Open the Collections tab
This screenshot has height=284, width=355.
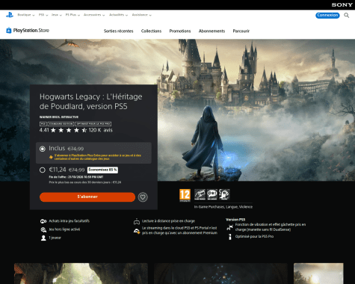151,31
